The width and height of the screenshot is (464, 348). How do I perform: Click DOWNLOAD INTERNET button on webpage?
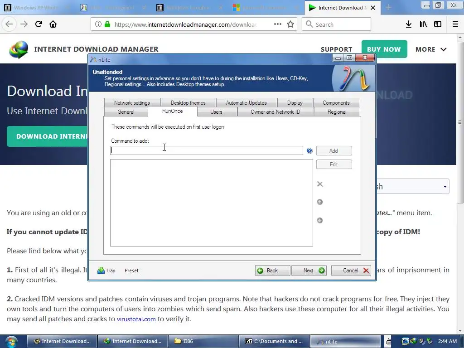point(47,136)
